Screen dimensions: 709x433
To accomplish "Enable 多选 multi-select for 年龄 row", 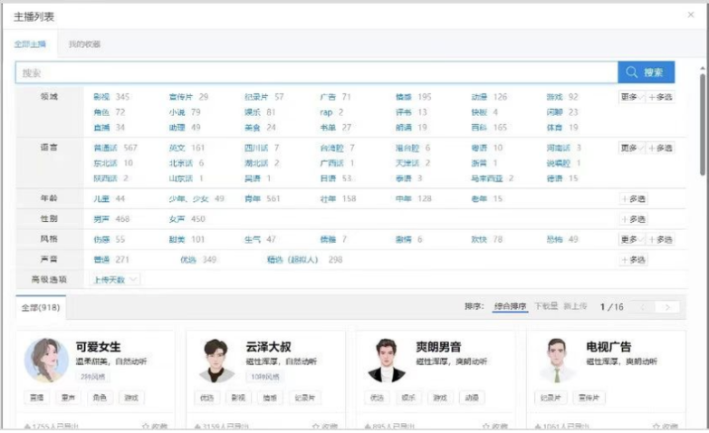I will coord(633,198).
